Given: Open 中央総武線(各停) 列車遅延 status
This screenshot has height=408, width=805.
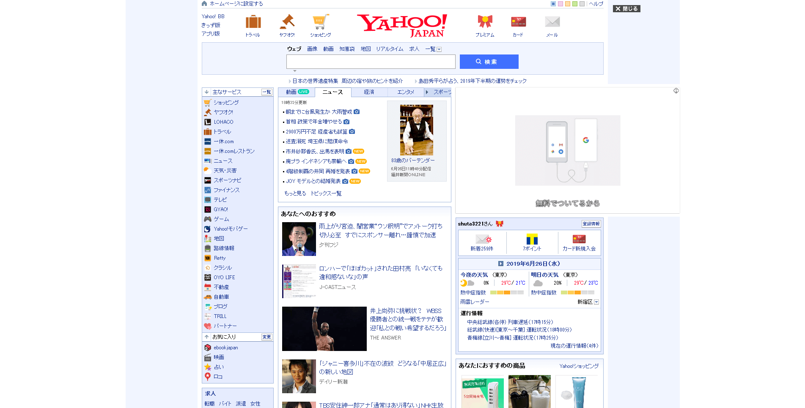Looking at the screenshot, I should pos(510,322).
